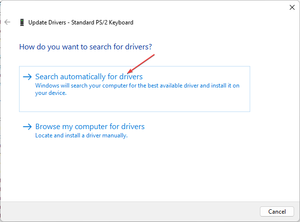300x222 pixels.
Task: Click the keyboard device icon in title
Action: coord(22,22)
